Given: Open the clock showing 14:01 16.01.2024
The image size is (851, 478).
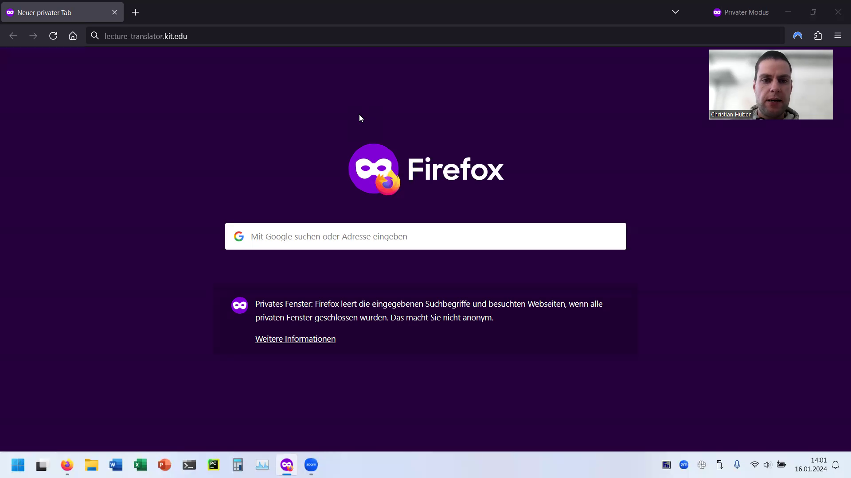Looking at the screenshot, I should 811,465.
